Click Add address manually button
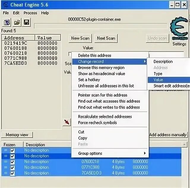The height and width of the screenshot is (188, 190). click(x=168, y=135)
